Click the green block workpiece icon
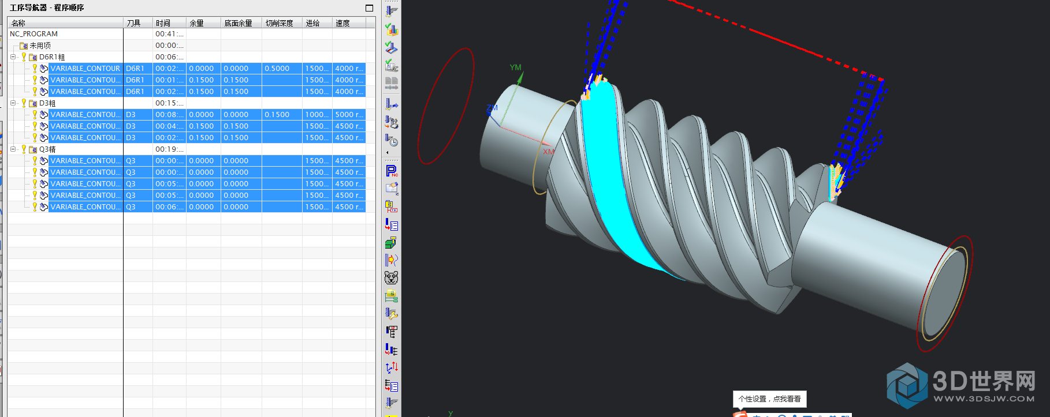Image resolution: width=1050 pixels, height=417 pixels. tap(392, 243)
